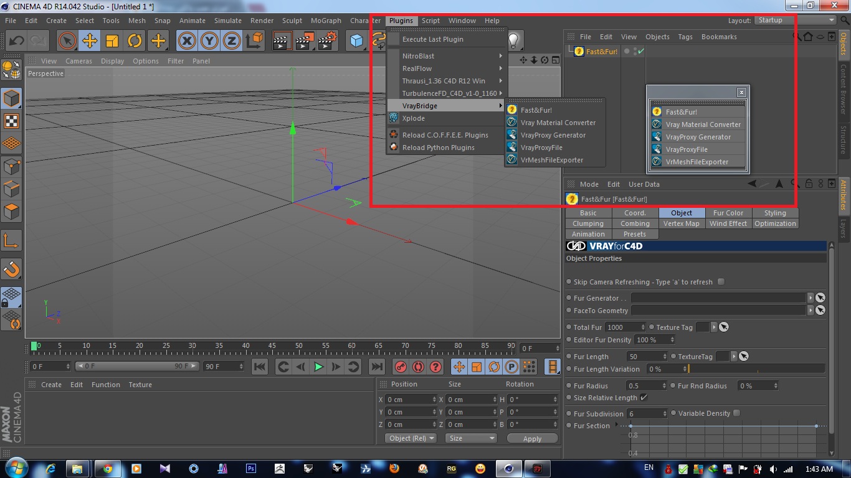Click the Play Forwards button
Viewport: 851px width, 478px height.
pyautogui.click(x=318, y=367)
